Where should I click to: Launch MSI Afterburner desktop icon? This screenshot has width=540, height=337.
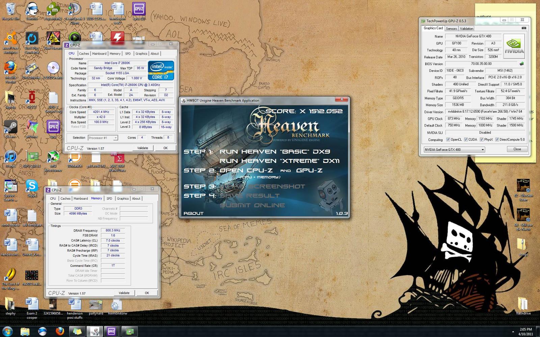pos(53,161)
